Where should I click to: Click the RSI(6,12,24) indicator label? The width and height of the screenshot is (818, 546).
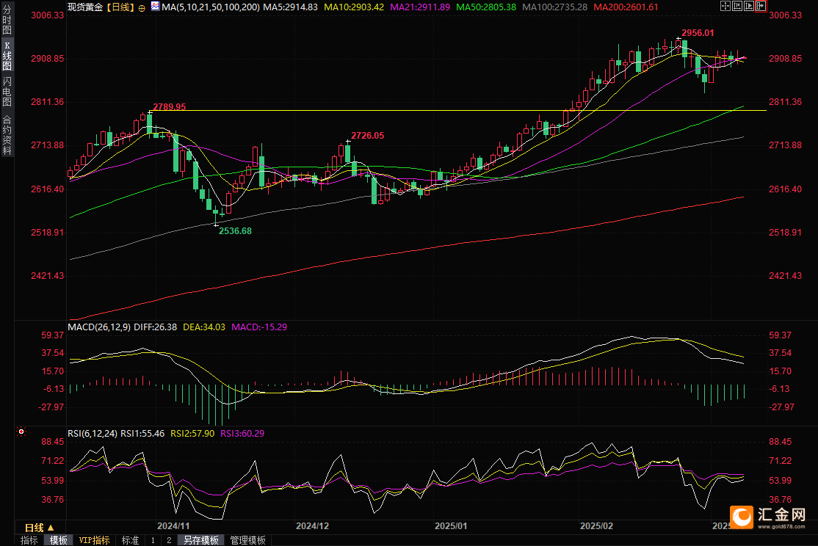click(93, 434)
